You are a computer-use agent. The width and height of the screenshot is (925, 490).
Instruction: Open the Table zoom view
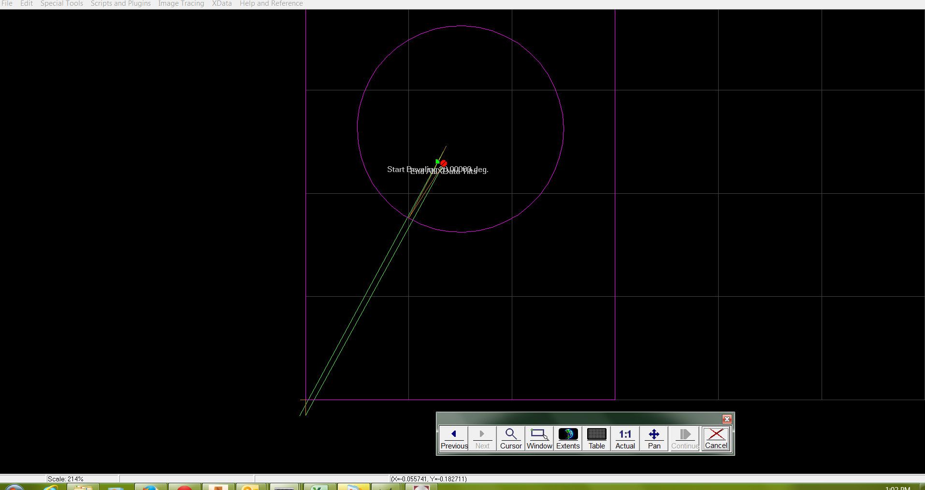[x=596, y=438]
